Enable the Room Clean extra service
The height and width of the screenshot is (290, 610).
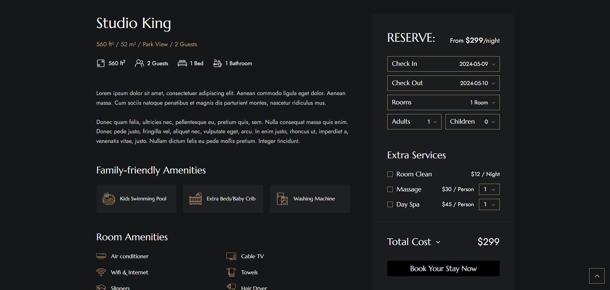390,174
